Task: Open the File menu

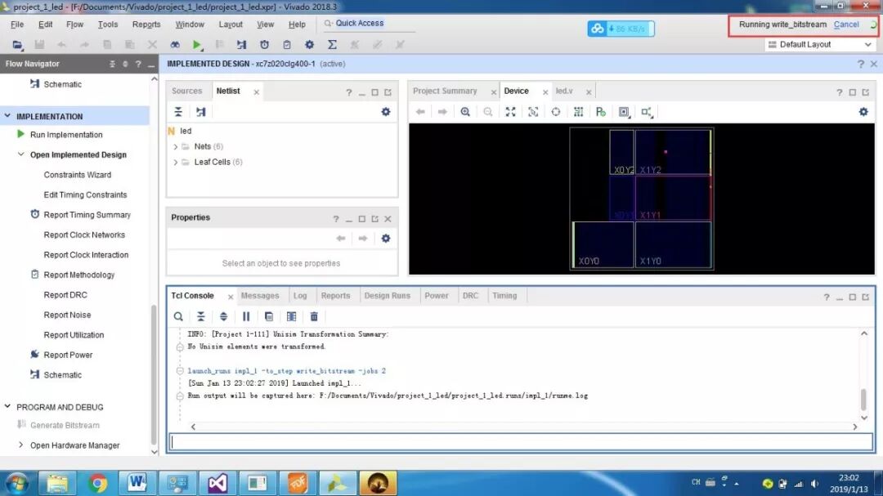Action: click(17, 25)
